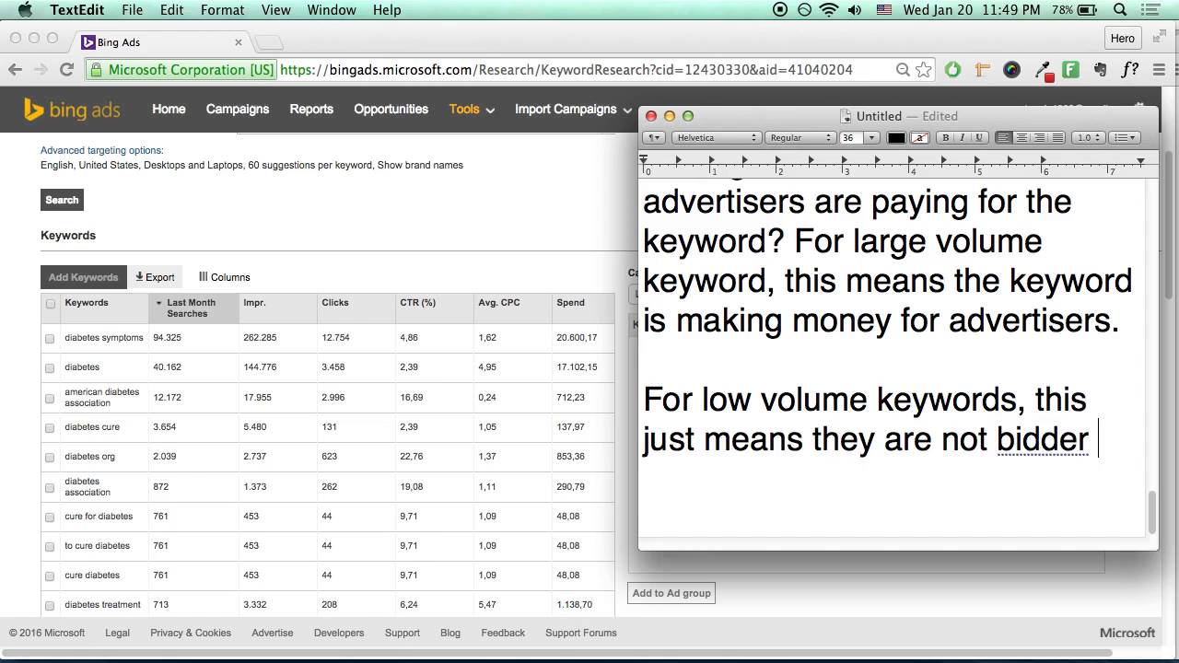
Task: Toggle select-all checkbox in Keywords header
Action: coord(50,304)
